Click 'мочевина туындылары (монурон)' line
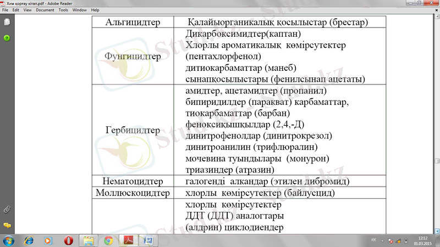Screen dimensions: 440x247 pyautogui.click(x=257, y=159)
